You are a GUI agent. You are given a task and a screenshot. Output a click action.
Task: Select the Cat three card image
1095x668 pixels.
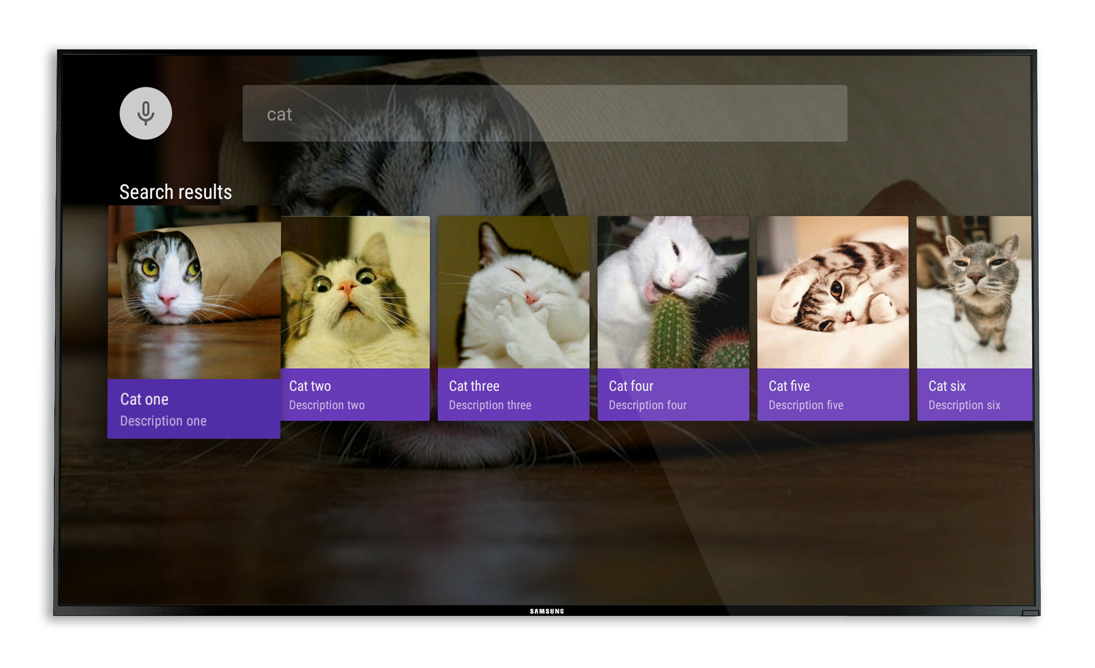pos(513,292)
